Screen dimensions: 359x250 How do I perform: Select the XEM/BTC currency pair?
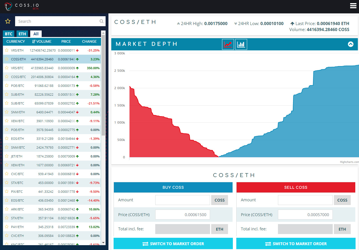point(52,121)
